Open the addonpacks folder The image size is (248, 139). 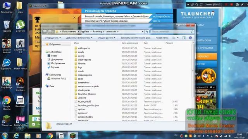coord(84,48)
